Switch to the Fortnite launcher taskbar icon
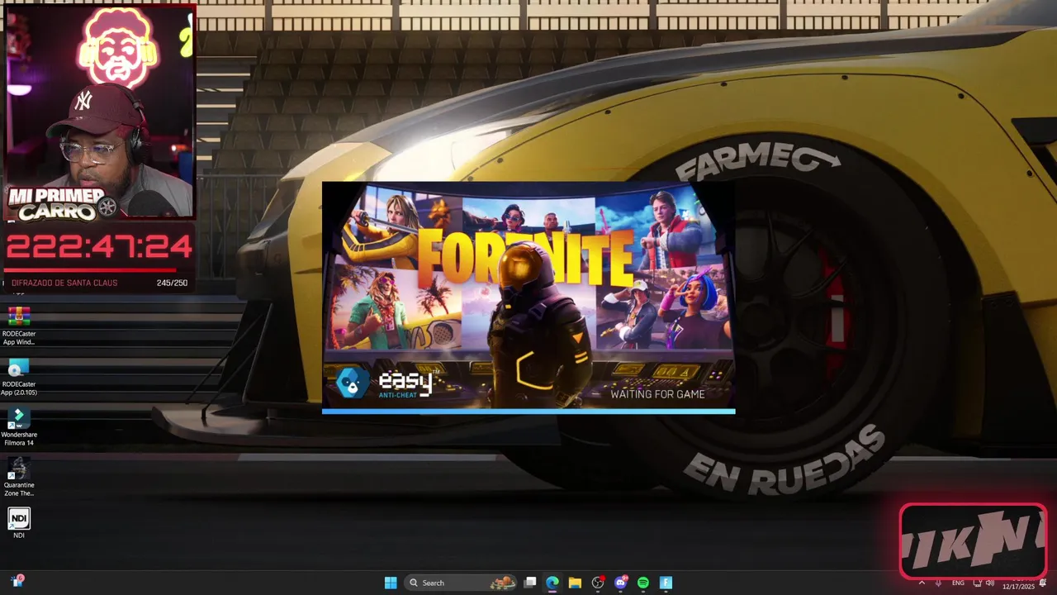This screenshot has height=595, width=1057. [666, 583]
